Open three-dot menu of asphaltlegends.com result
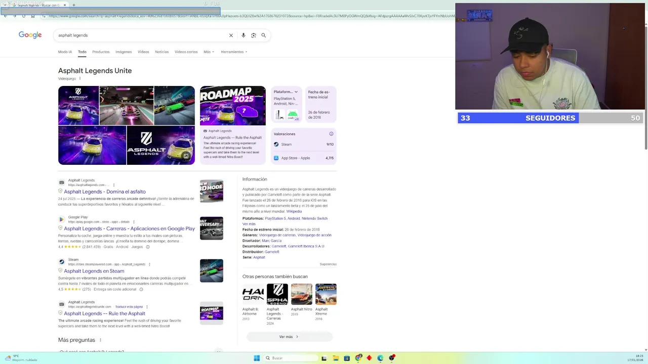 point(113,185)
